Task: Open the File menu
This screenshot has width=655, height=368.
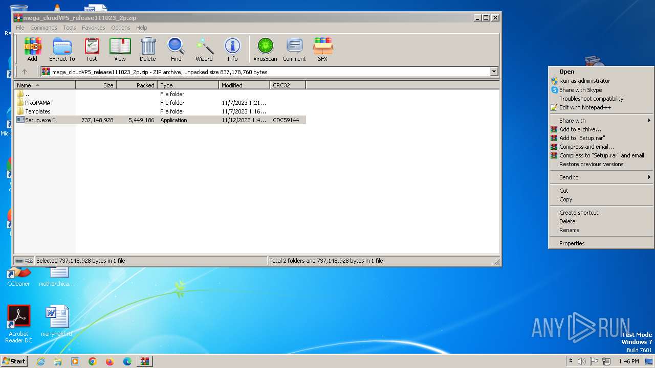Action: coord(20,28)
